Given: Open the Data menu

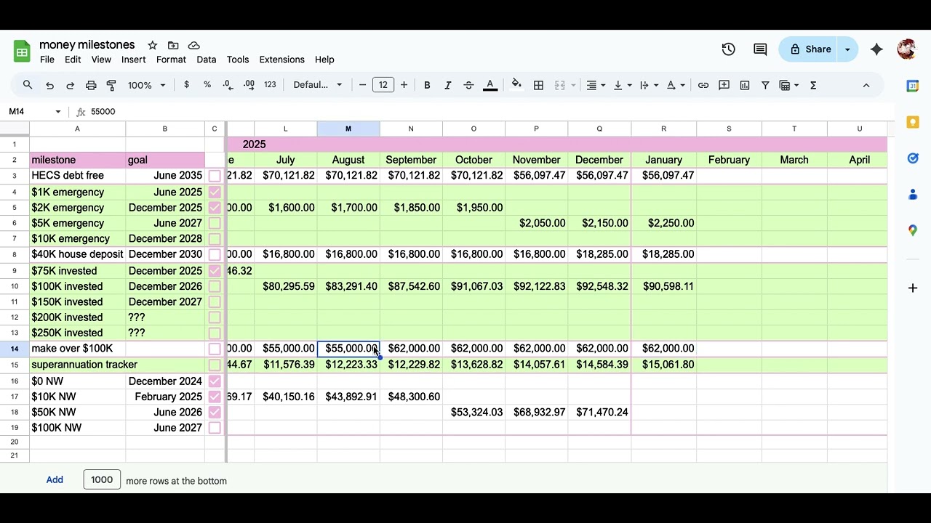Looking at the screenshot, I should click(207, 60).
